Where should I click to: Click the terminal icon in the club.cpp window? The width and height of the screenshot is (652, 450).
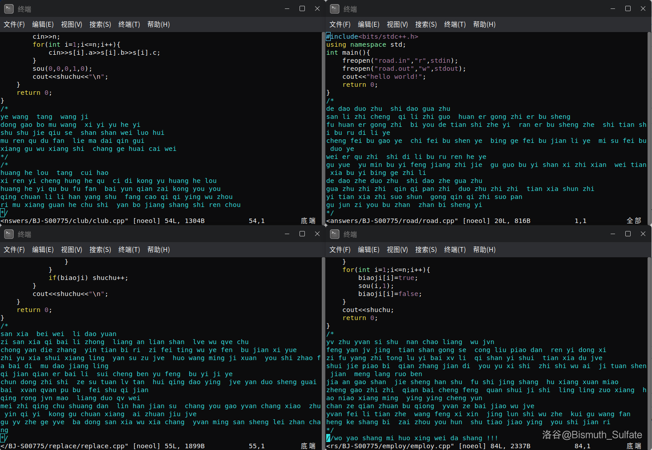pyautogui.click(x=9, y=9)
